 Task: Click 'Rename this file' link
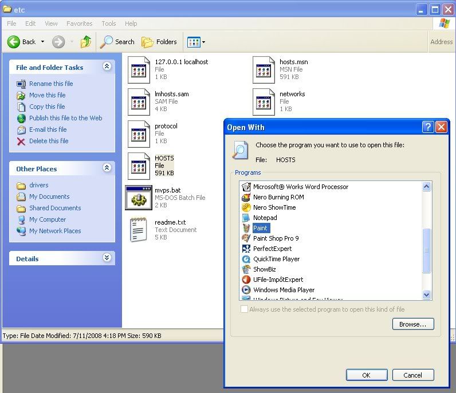tap(51, 84)
